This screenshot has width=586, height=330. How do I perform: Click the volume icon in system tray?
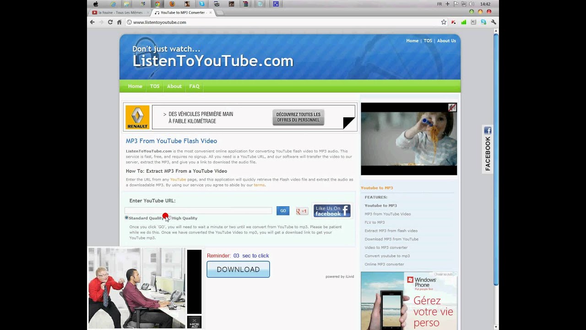(x=472, y=4)
